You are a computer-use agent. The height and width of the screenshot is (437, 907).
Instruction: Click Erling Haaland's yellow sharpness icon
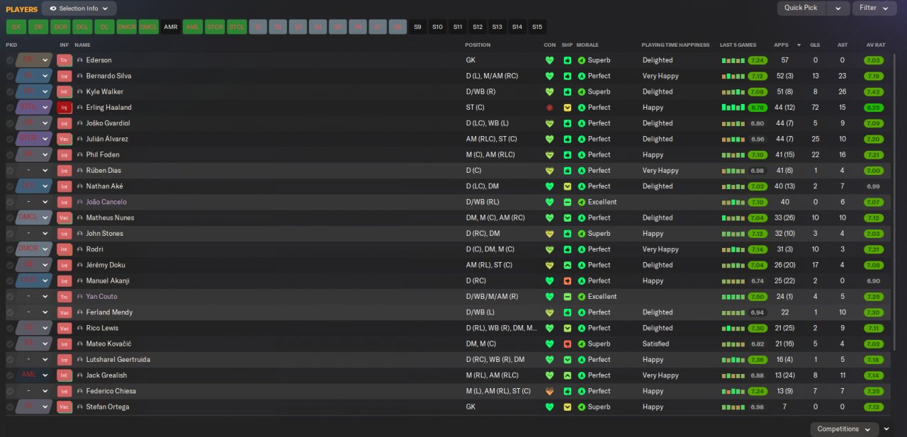click(x=567, y=108)
